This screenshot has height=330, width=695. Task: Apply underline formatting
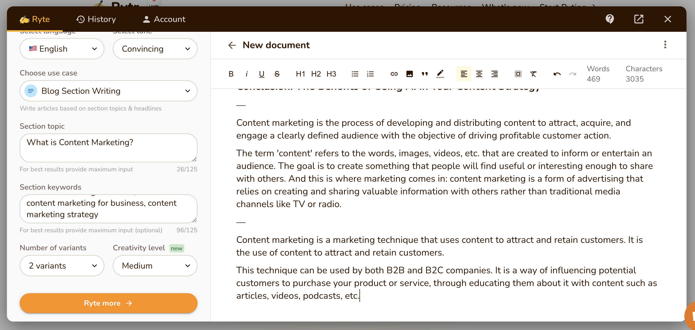pos(261,74)
